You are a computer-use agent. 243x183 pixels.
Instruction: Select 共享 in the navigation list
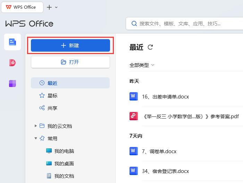pos(52,108)
